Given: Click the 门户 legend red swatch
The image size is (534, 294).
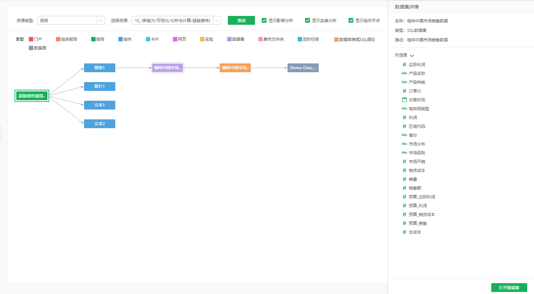Looking at the screenshot, I should (31, 39).
